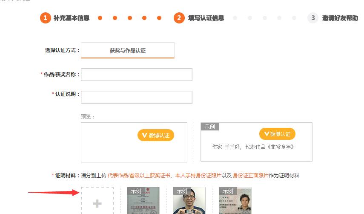Click the 填写认证信息 step label

click(x=206, y=18)
